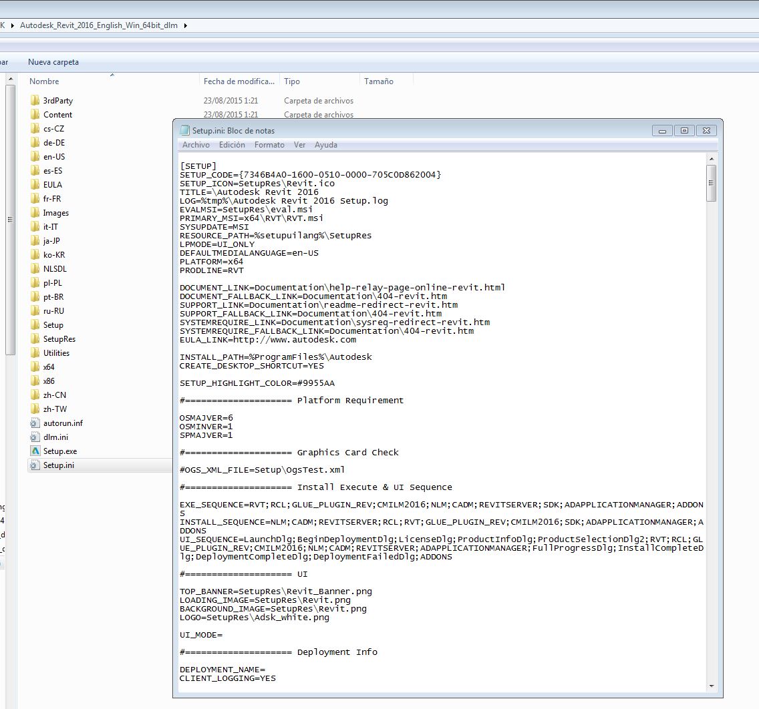Click the dlm.ini file icon
This screenshot has height=709, width=759.
point(35,437)
